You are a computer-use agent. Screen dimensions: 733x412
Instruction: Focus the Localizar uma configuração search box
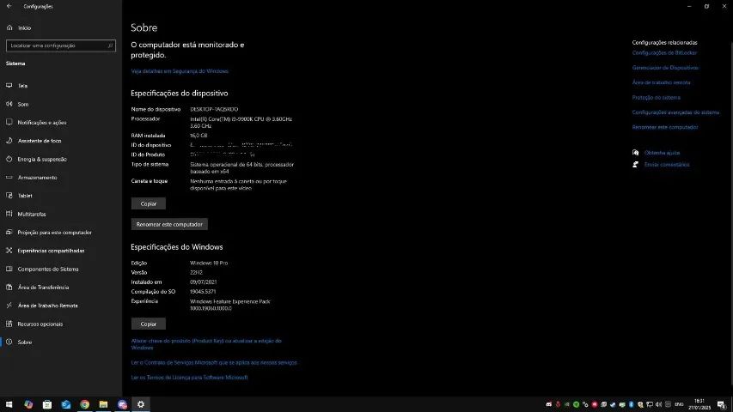coord(61,45)
